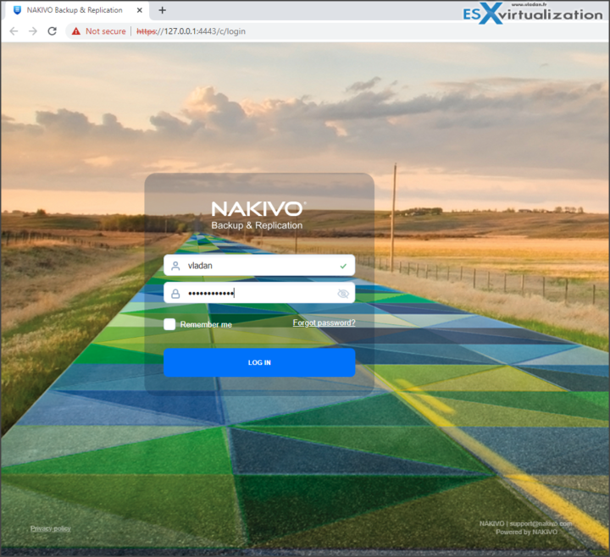Image resolution: width=610 pixels, height=557 pixels.
Task: Click the browser forward arrow
Action: (x=33, y=31)
